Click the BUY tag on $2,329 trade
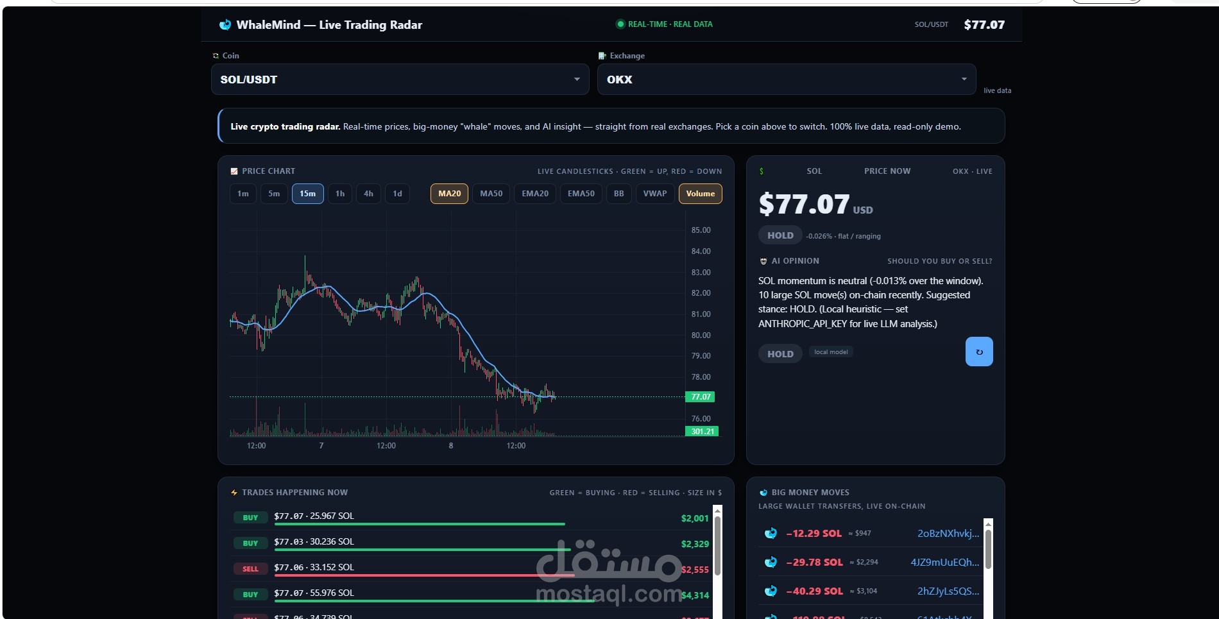The height and width of the screenshot is (619, 1219). coord(250,543)
